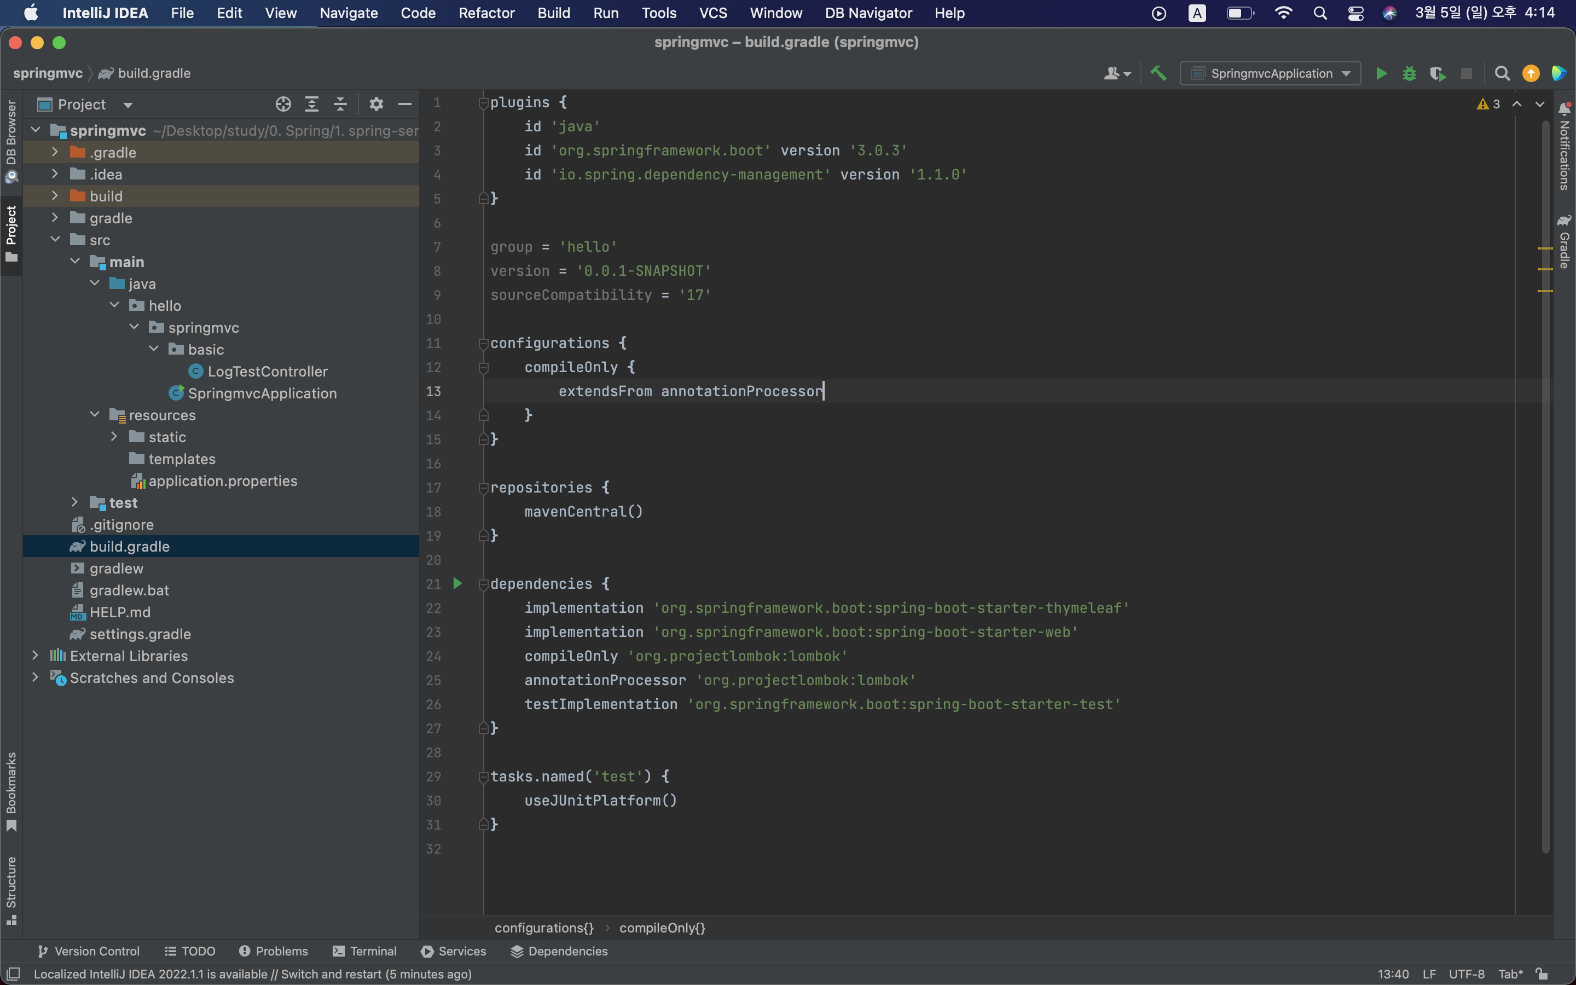
Task: Run SpringmvcApplication with green play button
Action: point(1381,74)
